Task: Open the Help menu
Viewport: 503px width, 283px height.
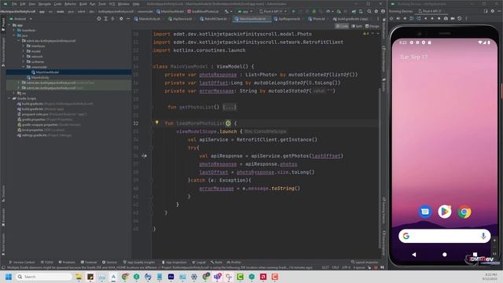Action: pos(136,4)
